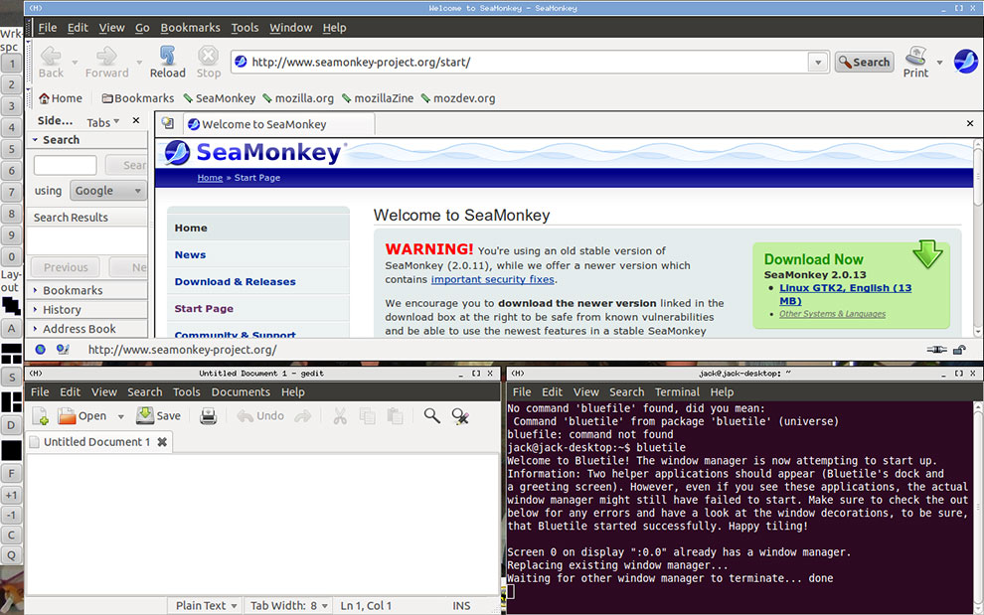The image size is (984, 615).
Task: Click the Home breadcrumb link on page header
Action: [210, 178]
